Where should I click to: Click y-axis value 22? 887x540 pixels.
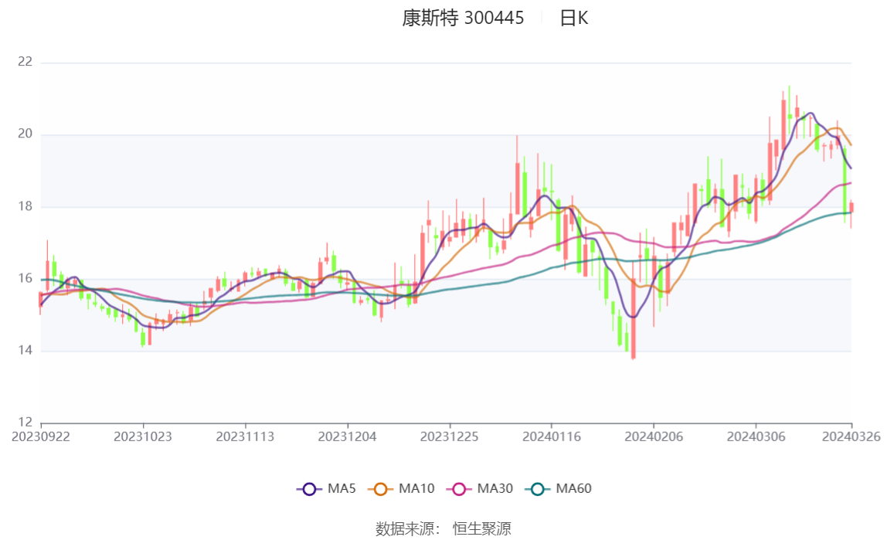tap(25, 62)
